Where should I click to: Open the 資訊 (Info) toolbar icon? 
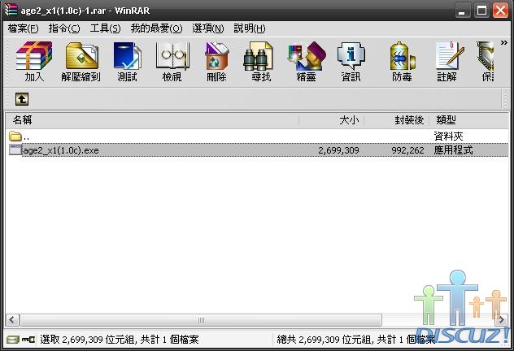click(351, 62)
